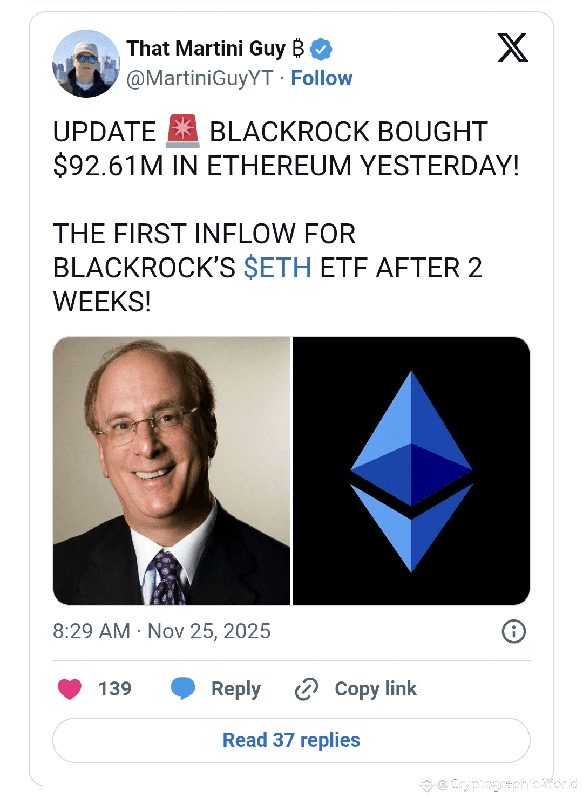Click the Reply text label
The width and height of the screenshot is (583, 798).
[236, 689]
